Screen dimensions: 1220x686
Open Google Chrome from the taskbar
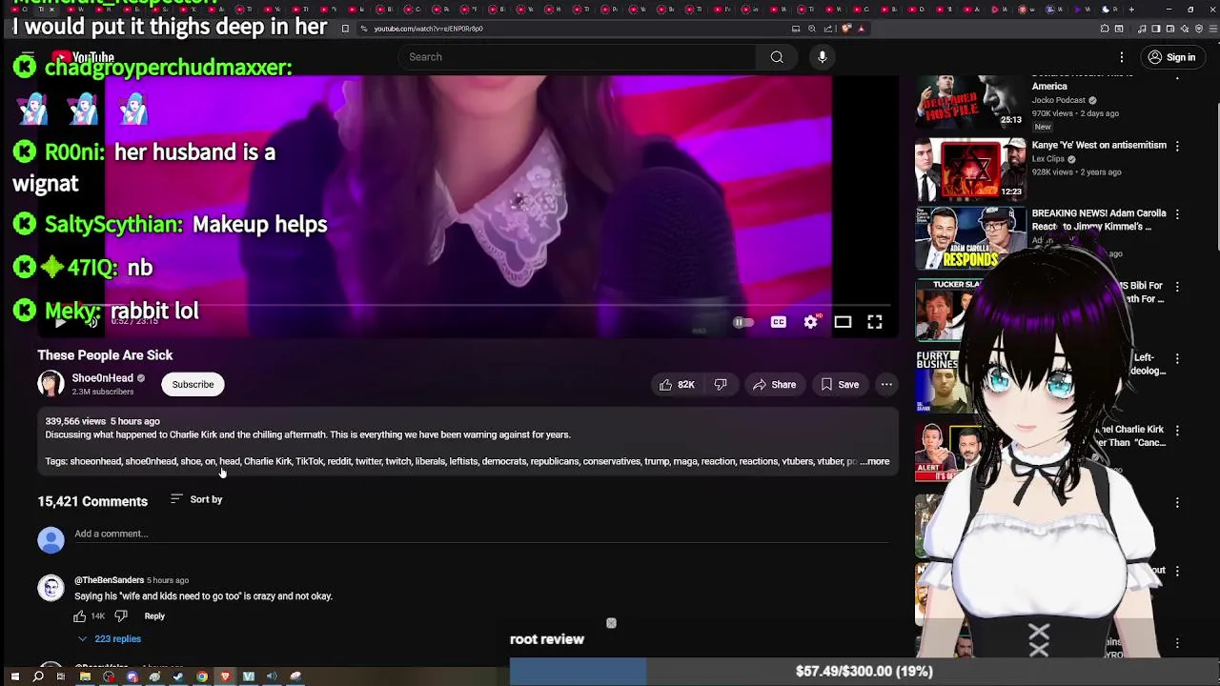tap(202, 677)
